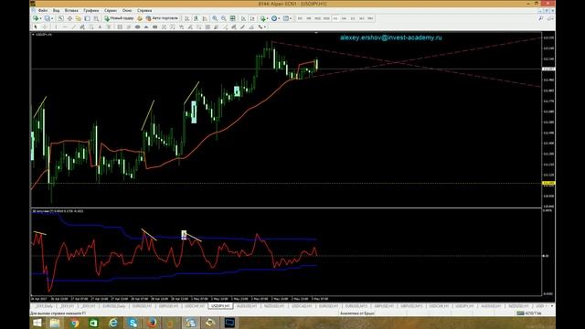Select the cursor arrow tool

pos(36,27)
